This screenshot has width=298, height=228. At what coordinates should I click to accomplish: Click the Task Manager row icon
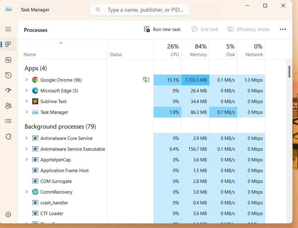(x=35, y=112)
